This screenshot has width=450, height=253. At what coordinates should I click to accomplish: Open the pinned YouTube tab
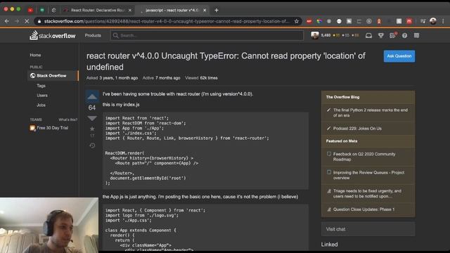point(30,10)
